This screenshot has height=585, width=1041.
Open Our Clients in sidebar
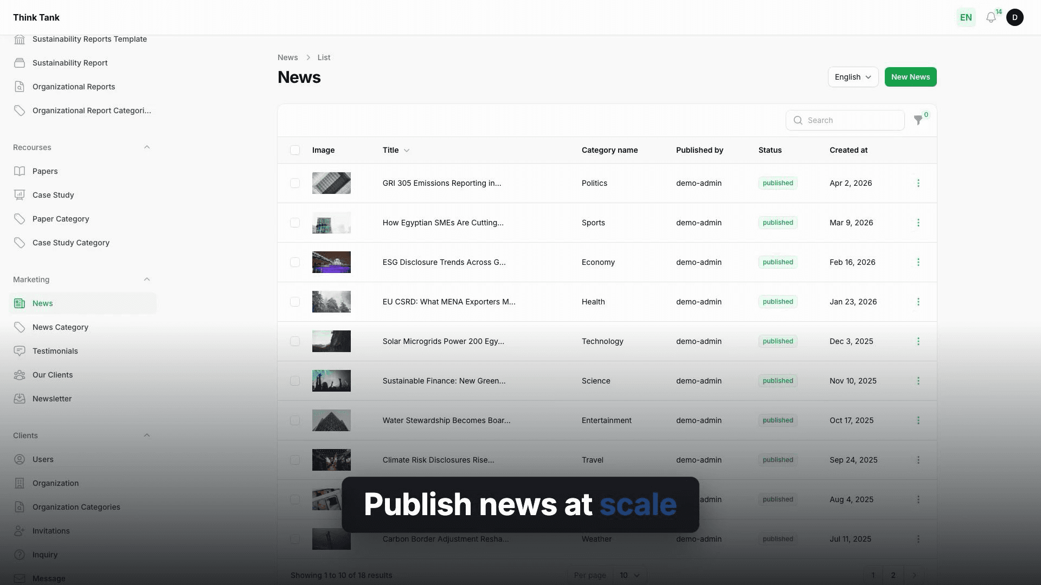pos(82,375)
